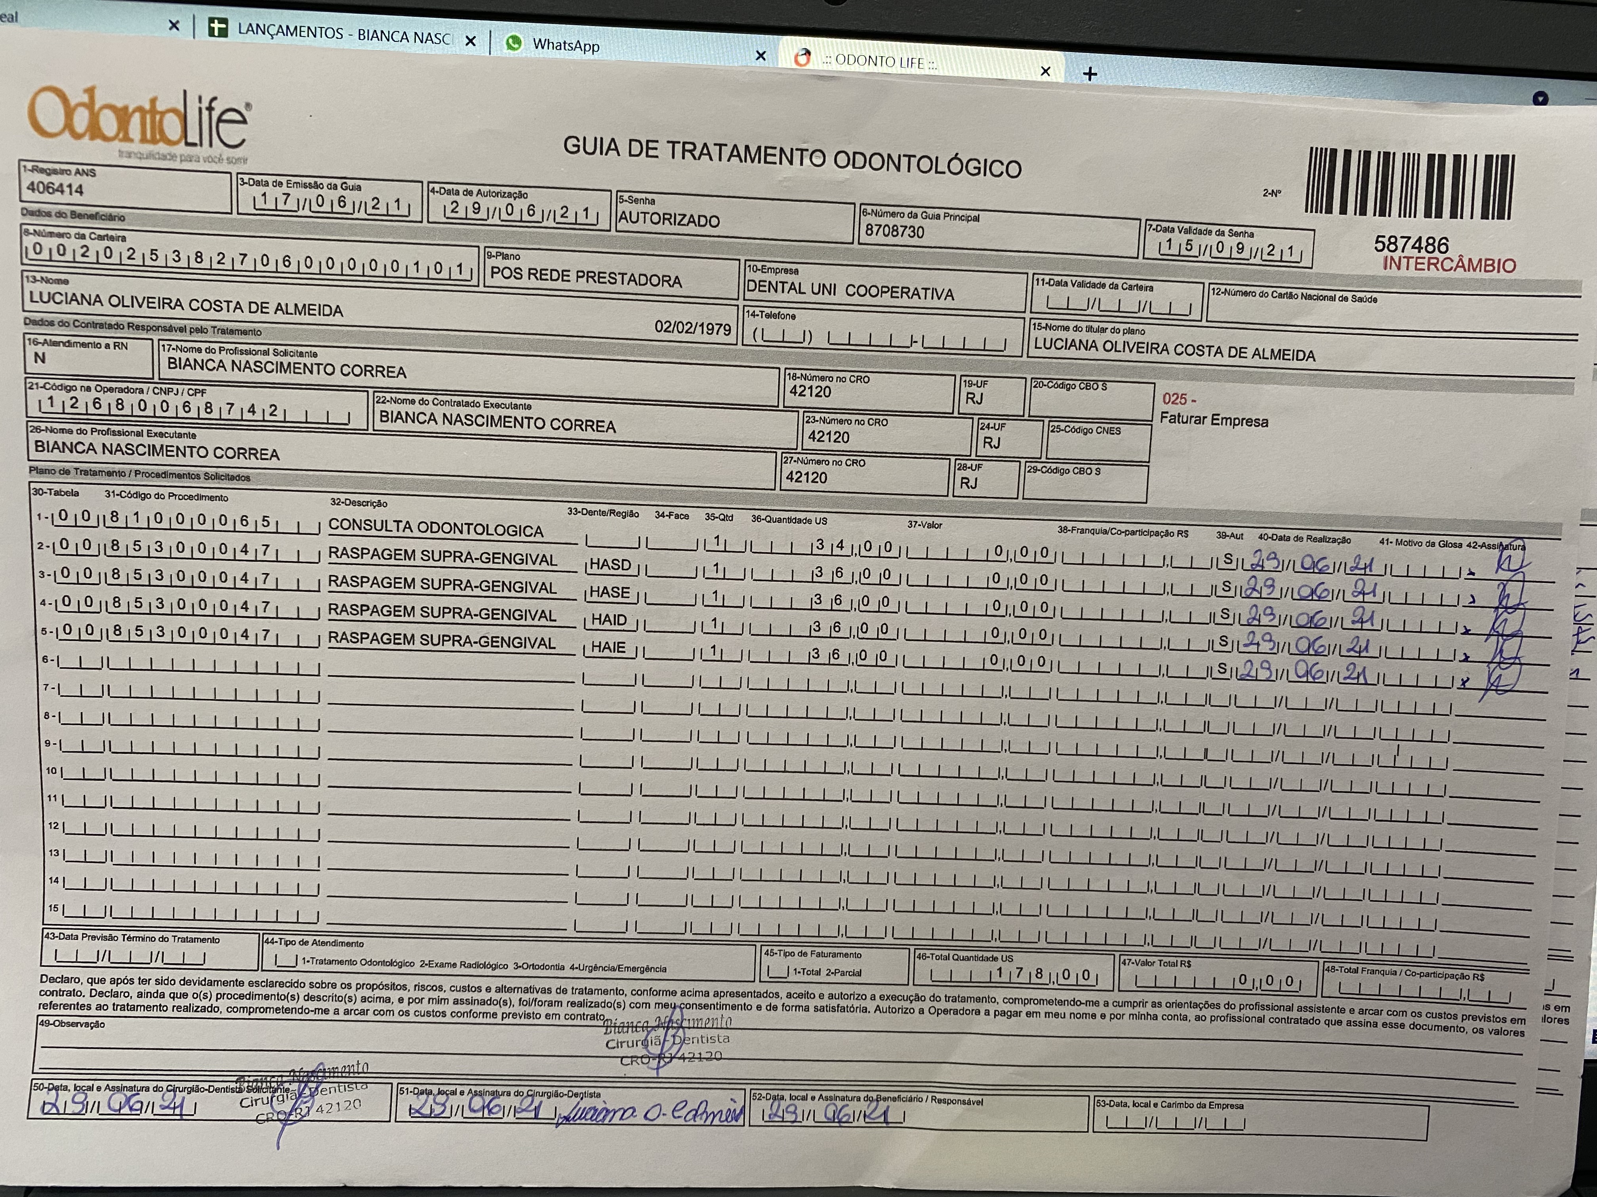Viewport: 1597px width, 1197px height.
Task: Close the ODONTO LIFE tab
Action: (1045, 71)
